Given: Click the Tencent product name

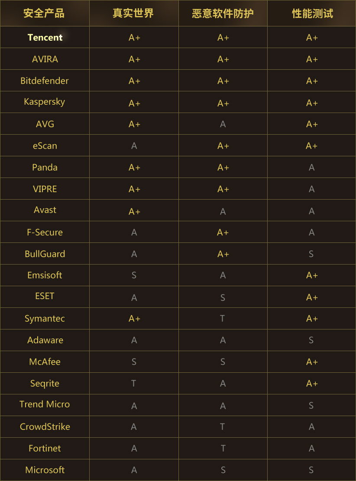Looking at the screenshot, I should click(45, 37).
